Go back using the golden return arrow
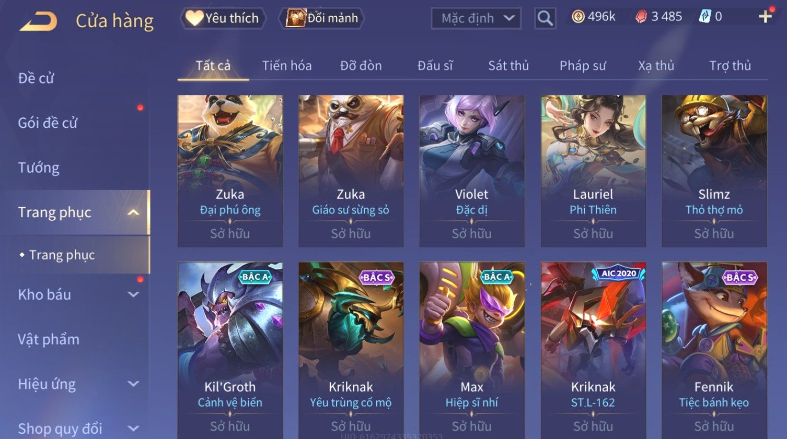This screenshot has height=439, width=787. 38,21
